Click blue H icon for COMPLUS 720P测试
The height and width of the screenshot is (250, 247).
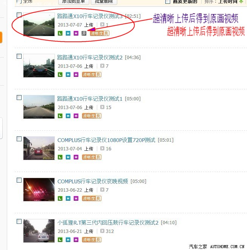[x=68, y=157]
